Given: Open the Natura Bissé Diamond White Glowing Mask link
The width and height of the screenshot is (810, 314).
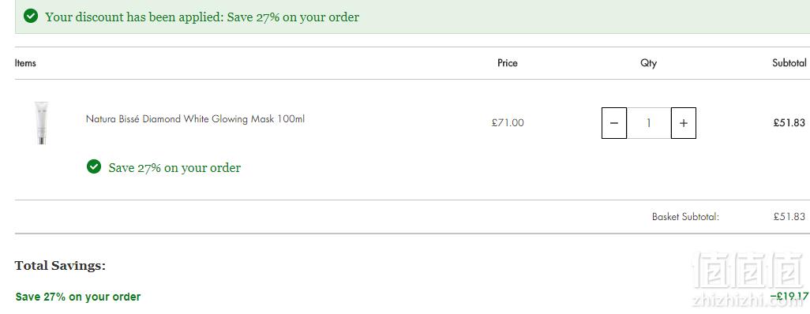Looking at the screenshot, I should point(195,119).
